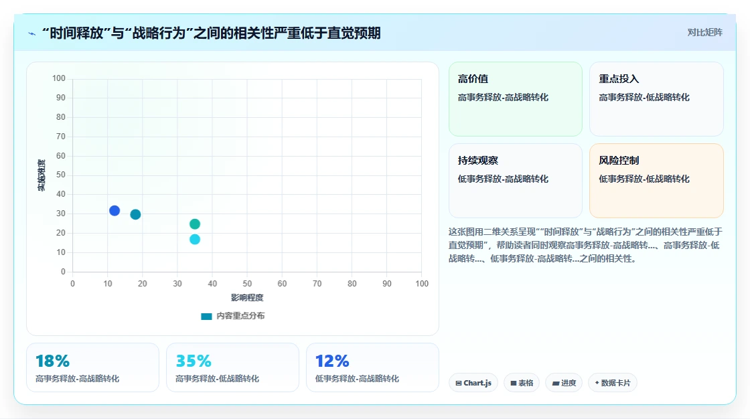
Task: Click the scatter point near x 18
Action: [135, 214]
